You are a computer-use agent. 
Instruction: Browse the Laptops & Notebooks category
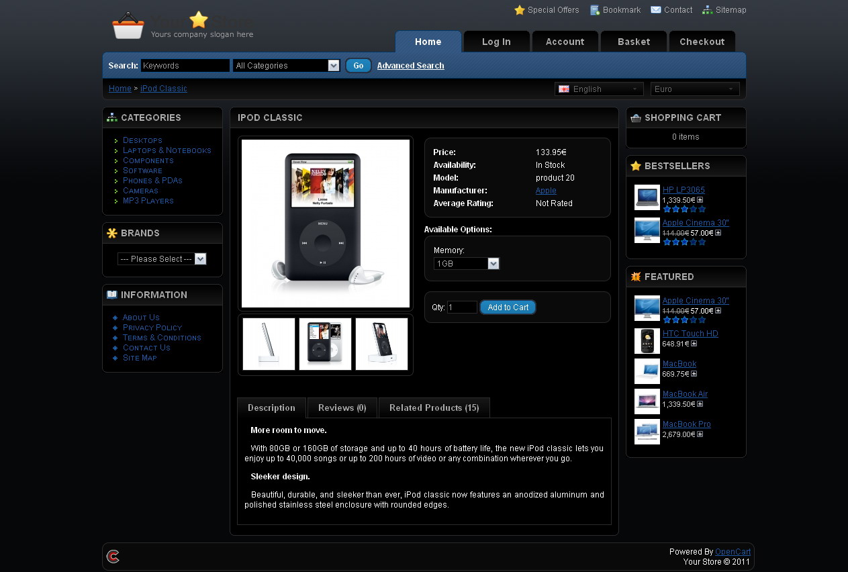pyautogui.click(x=167, y=150)
